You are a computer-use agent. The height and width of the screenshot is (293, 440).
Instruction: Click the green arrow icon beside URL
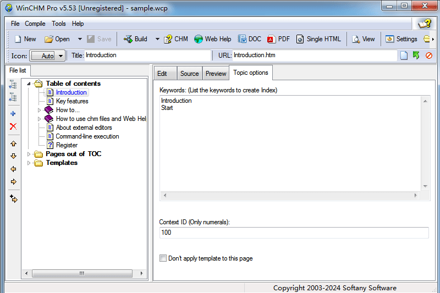tap(416, 55)
